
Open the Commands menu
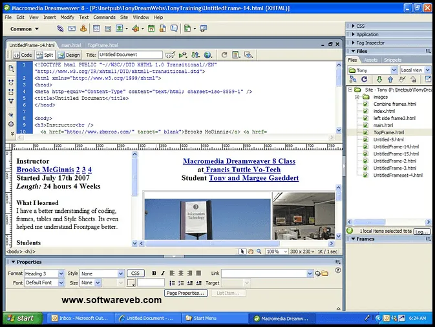point(104,17)
